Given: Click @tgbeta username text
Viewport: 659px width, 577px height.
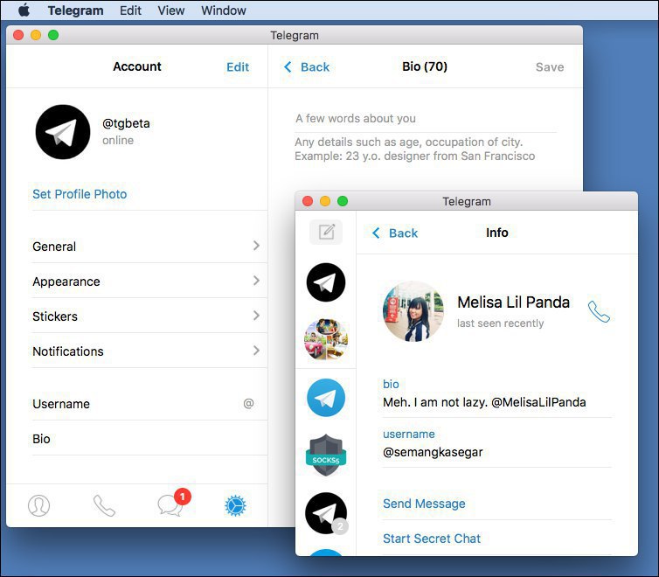Looking at the screenshot, I should pyautogui.click(x=126, y=123).
